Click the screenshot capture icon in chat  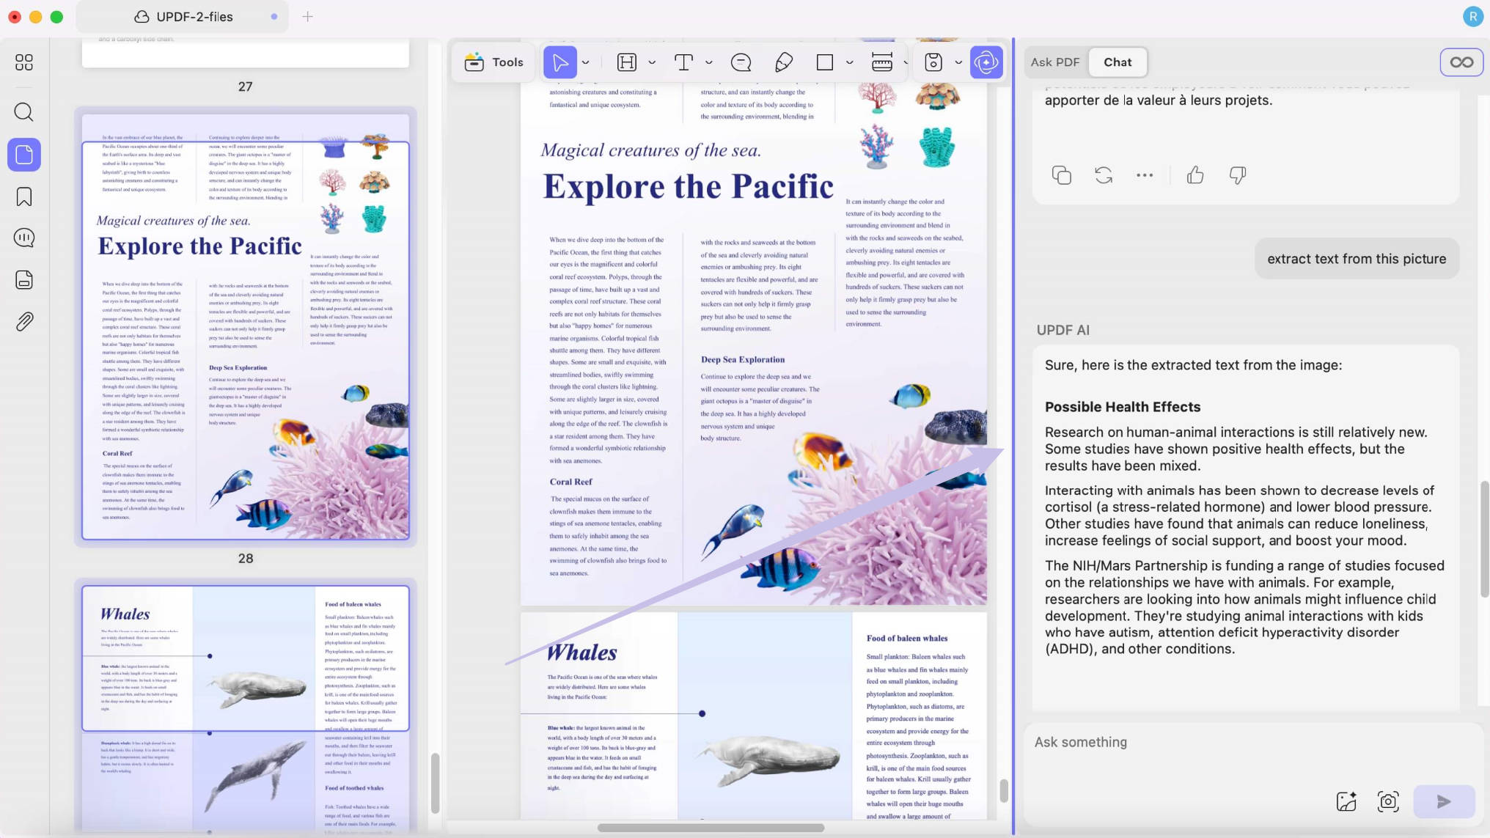click(1388, 801)
